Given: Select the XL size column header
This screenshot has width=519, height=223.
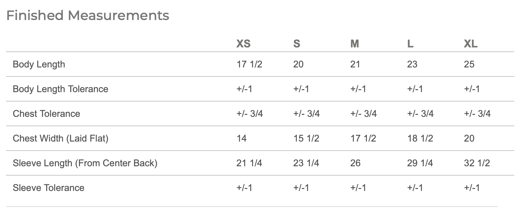Looking at the screenshot, I should 471,44.
